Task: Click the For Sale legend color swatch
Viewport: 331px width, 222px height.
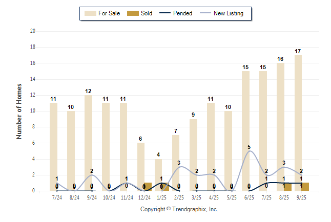Action: click(x=91, y=13)
